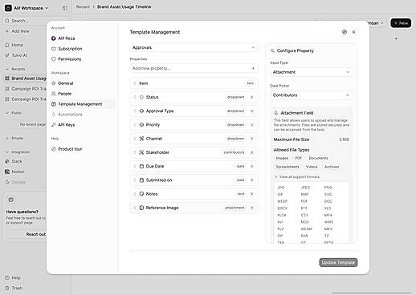Remove the Due Date property

coord(251,166)
